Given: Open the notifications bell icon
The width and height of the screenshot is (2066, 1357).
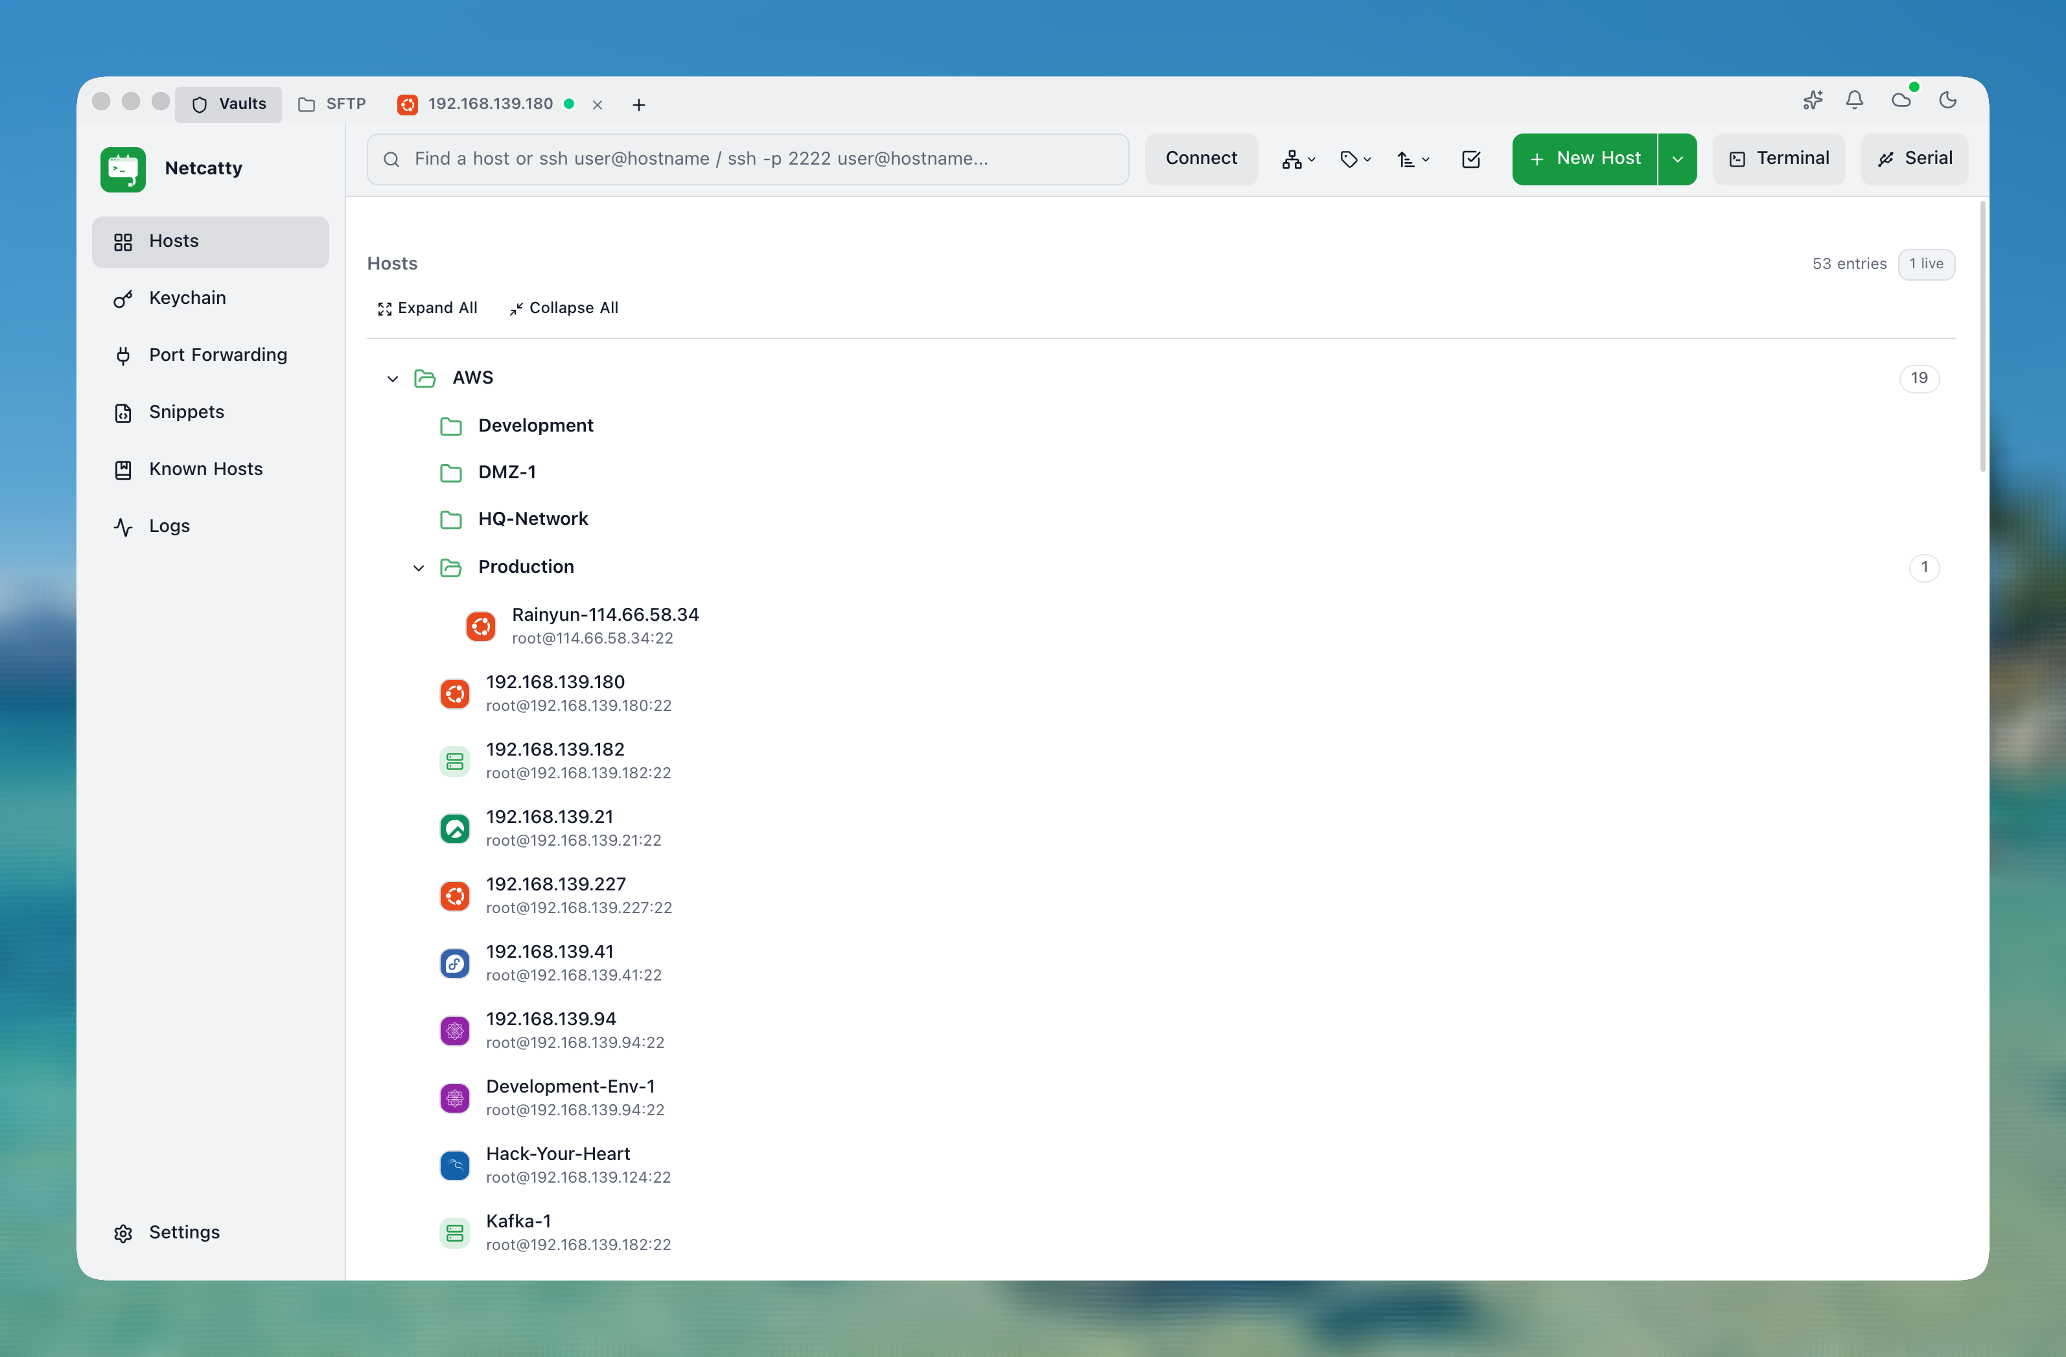Looking at the screenshot, I should (x=1854, y=100).
